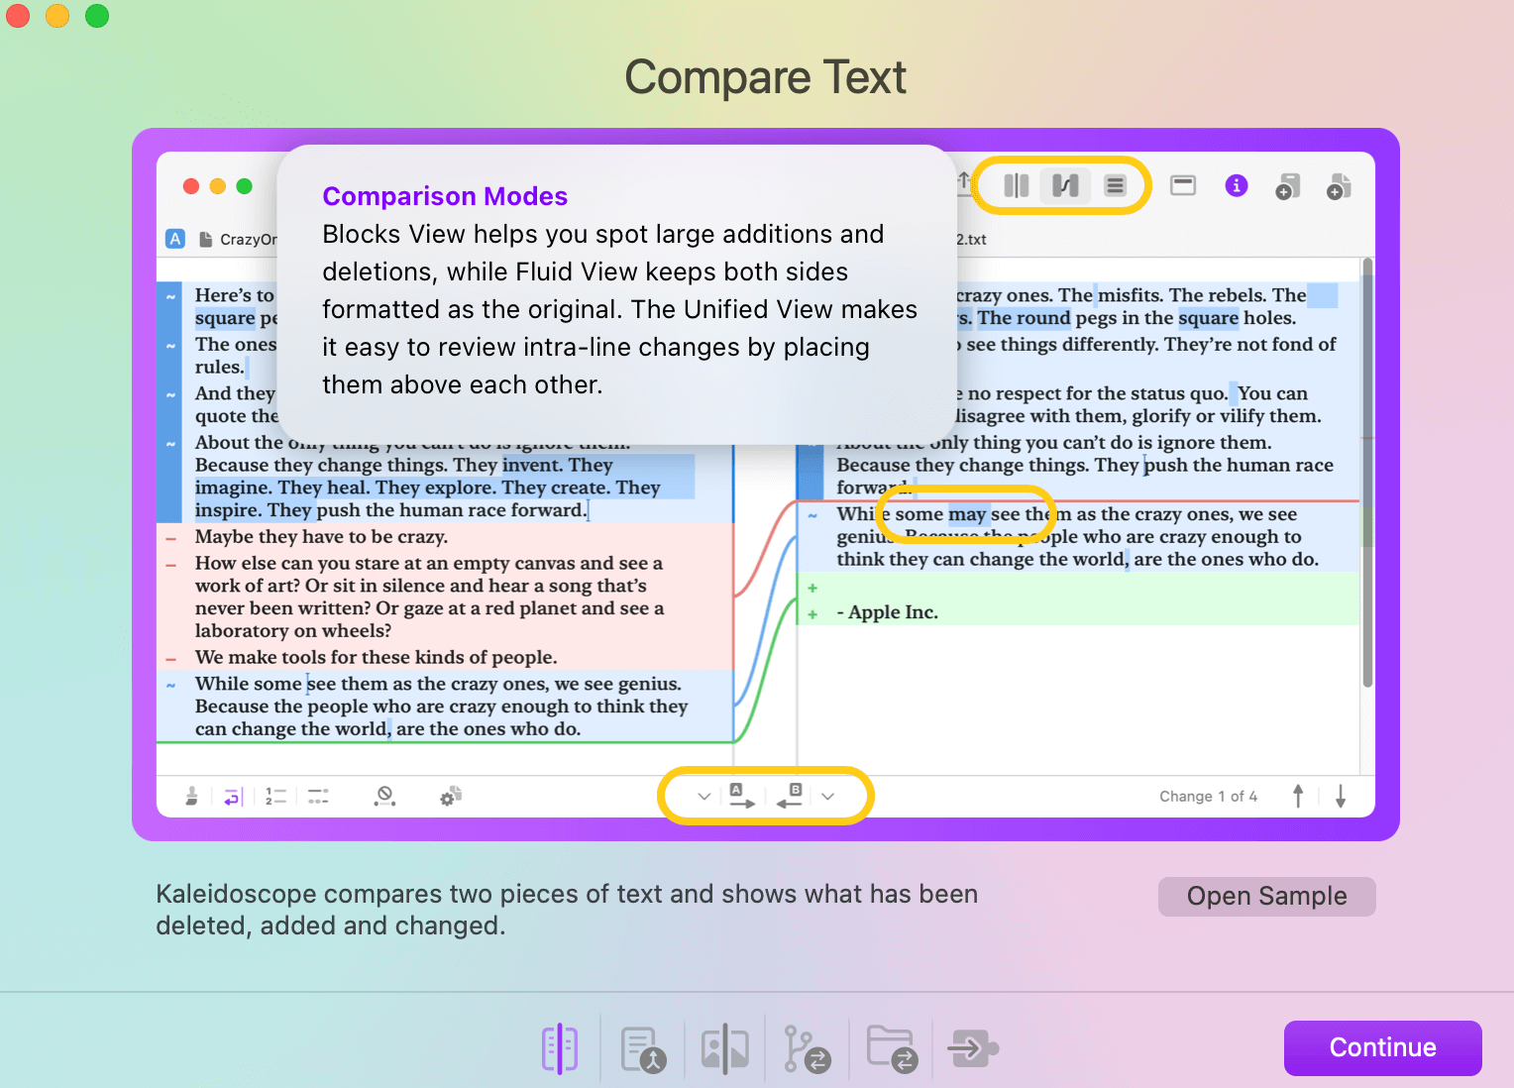
Task: Click the window layout icon in preview toolbar
Action: pyautogui.click(x=1183, y=185)
